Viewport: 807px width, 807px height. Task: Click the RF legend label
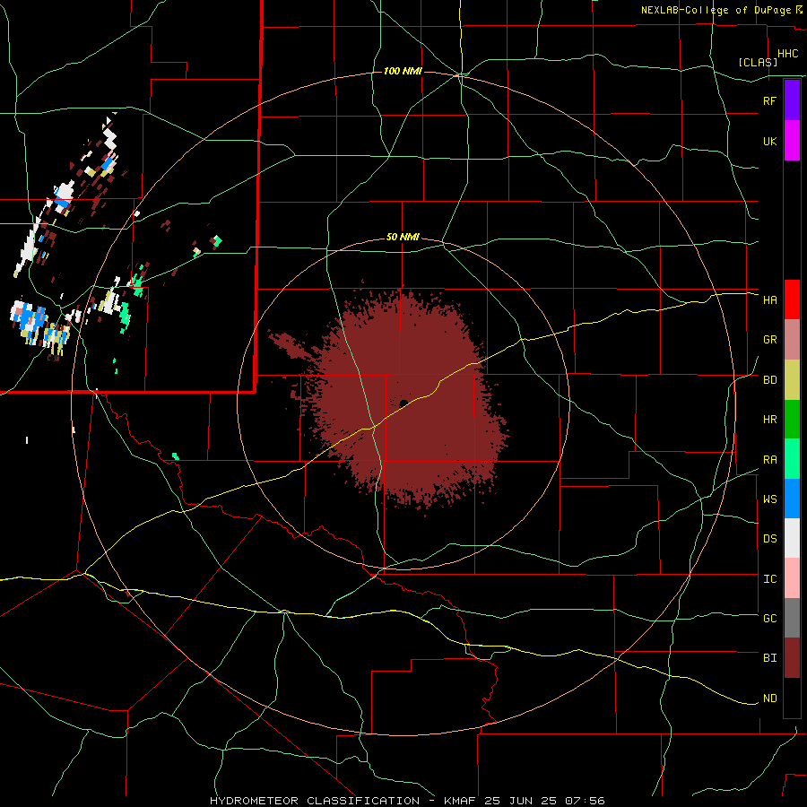[769, 100]
